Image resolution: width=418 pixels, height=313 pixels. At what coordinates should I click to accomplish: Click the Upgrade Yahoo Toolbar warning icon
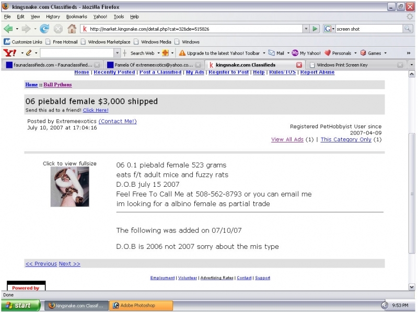(182, 53)
